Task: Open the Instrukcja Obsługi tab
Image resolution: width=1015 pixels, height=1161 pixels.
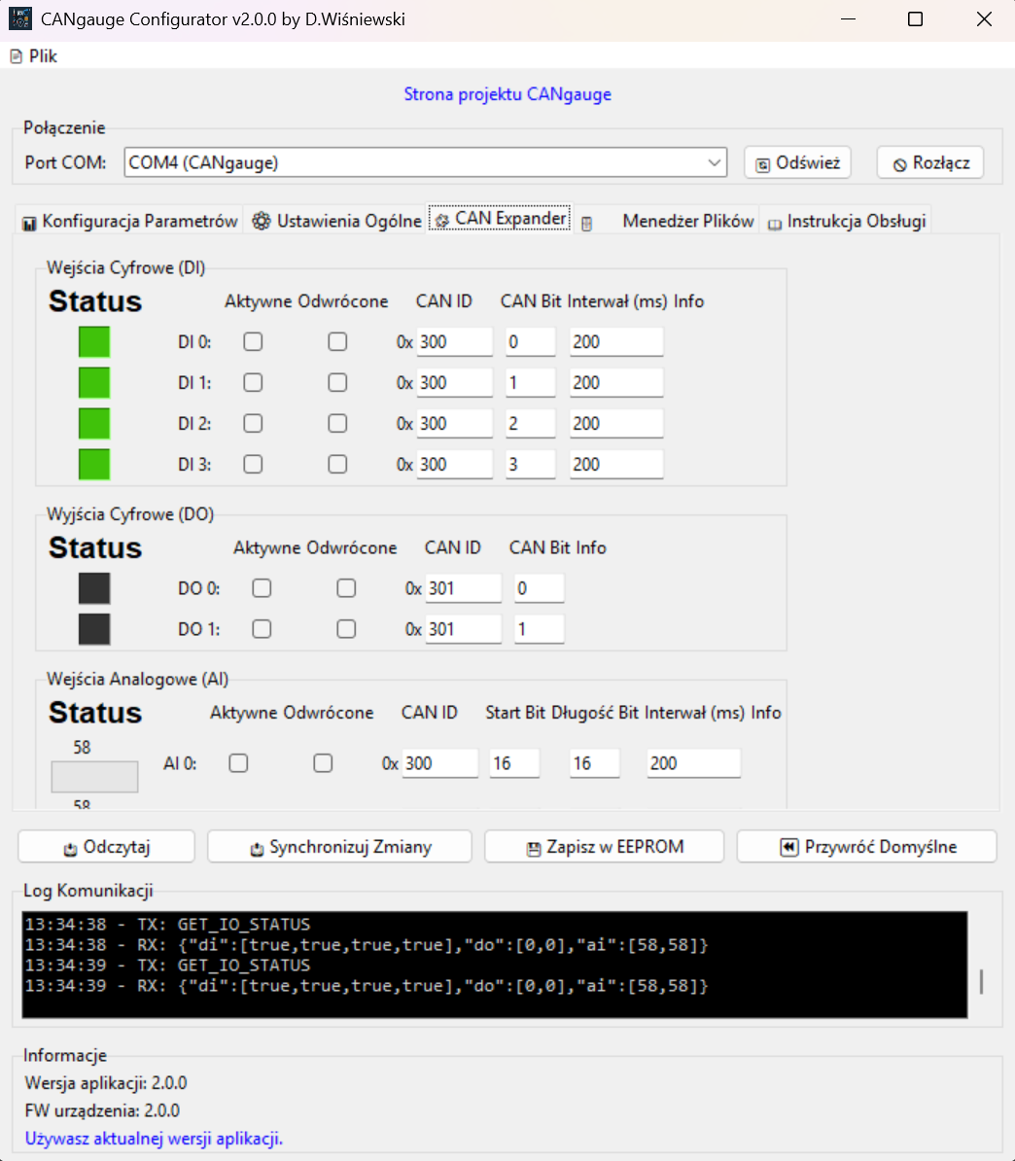Action: click(x=846, y=222)
